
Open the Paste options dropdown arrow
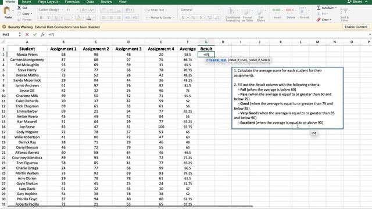pos(13,11)
